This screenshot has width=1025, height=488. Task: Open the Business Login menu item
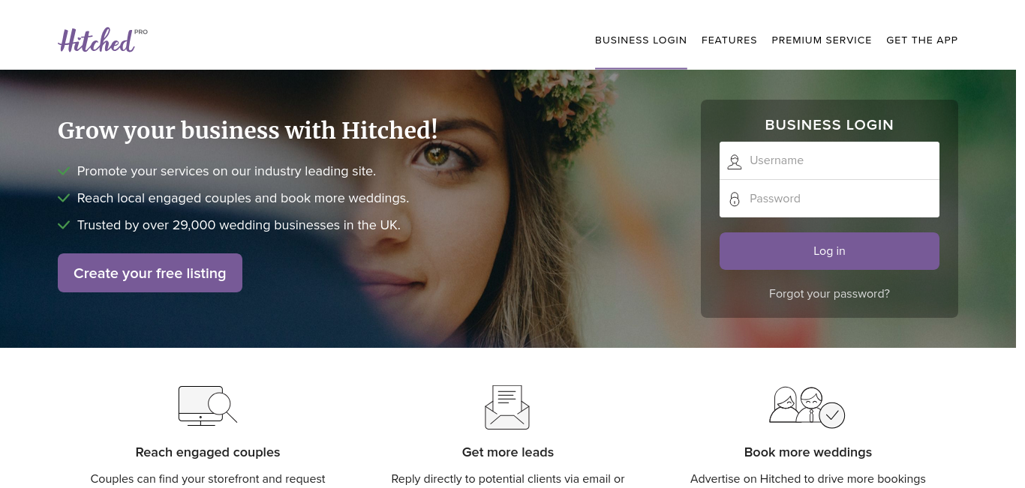pos(641,40)
